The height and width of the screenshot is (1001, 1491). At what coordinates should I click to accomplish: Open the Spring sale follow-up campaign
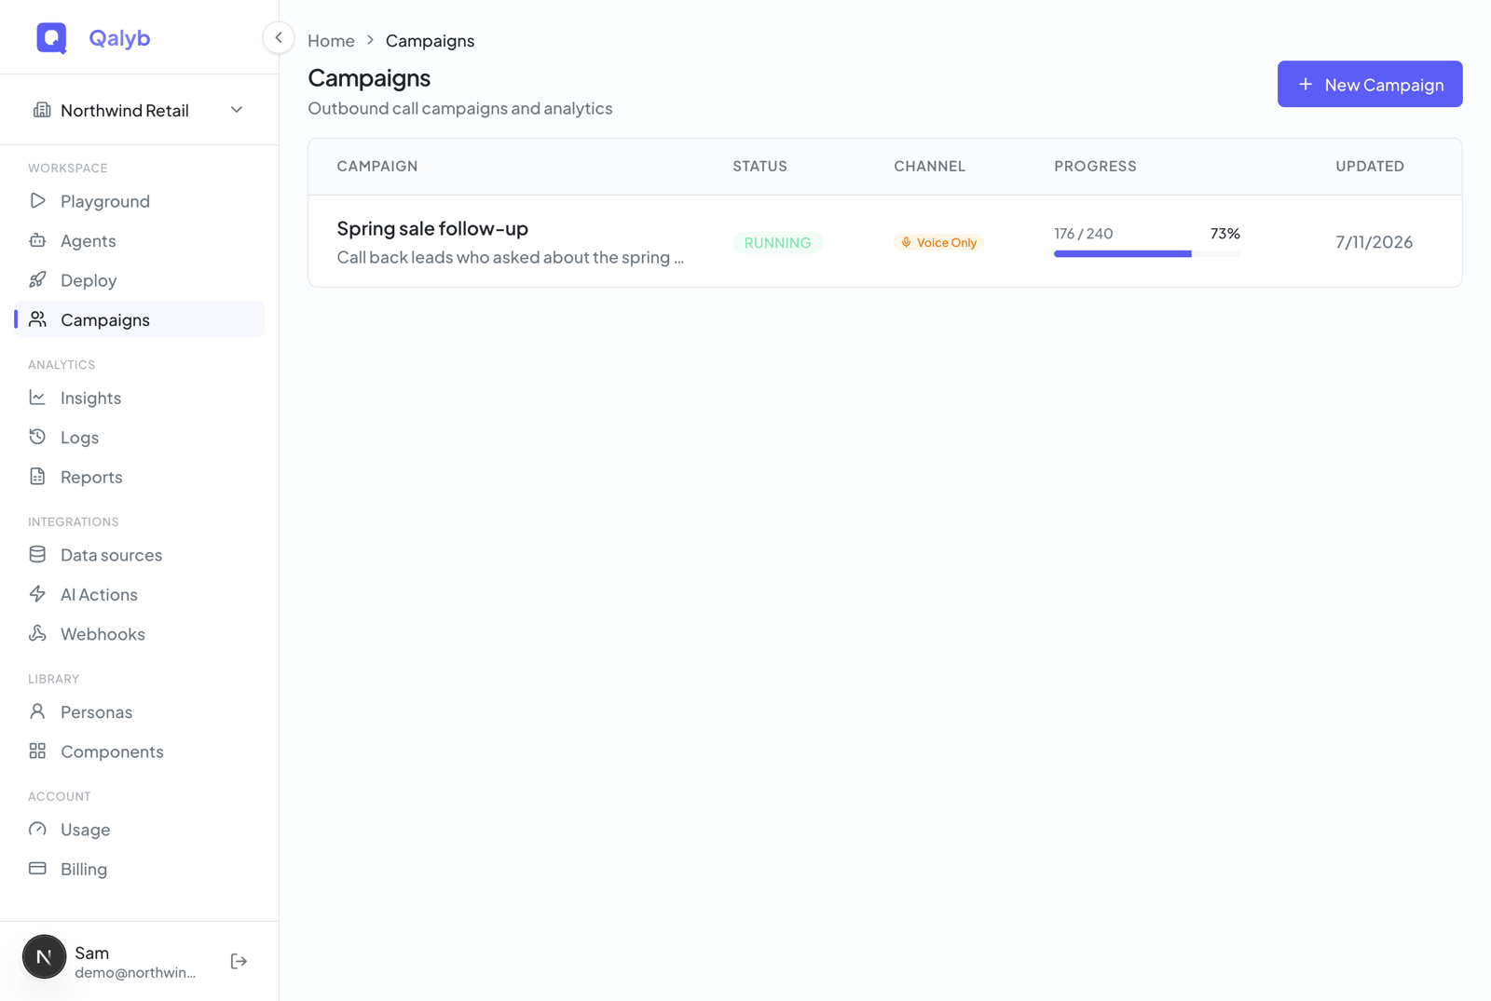[x=432, y=228]
